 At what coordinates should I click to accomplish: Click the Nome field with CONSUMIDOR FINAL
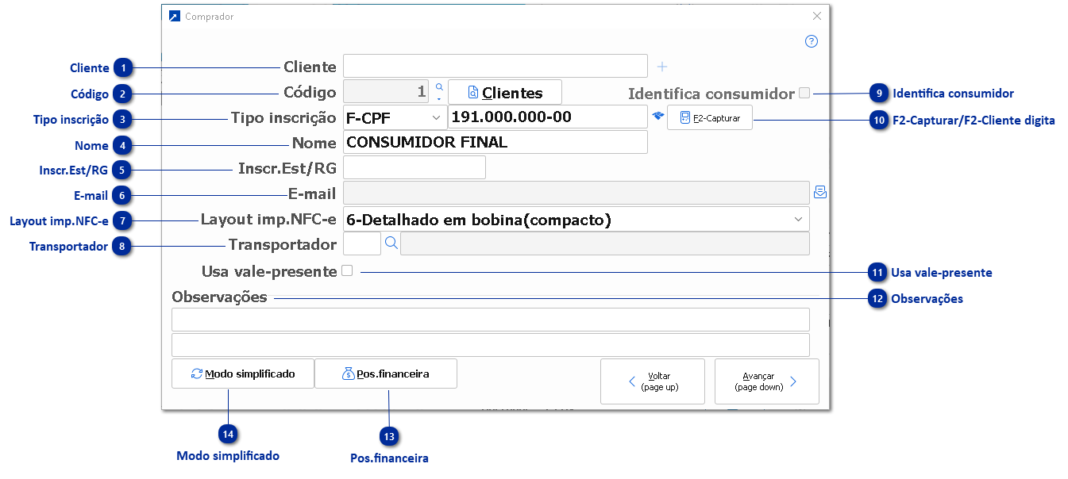click(495, 142)
